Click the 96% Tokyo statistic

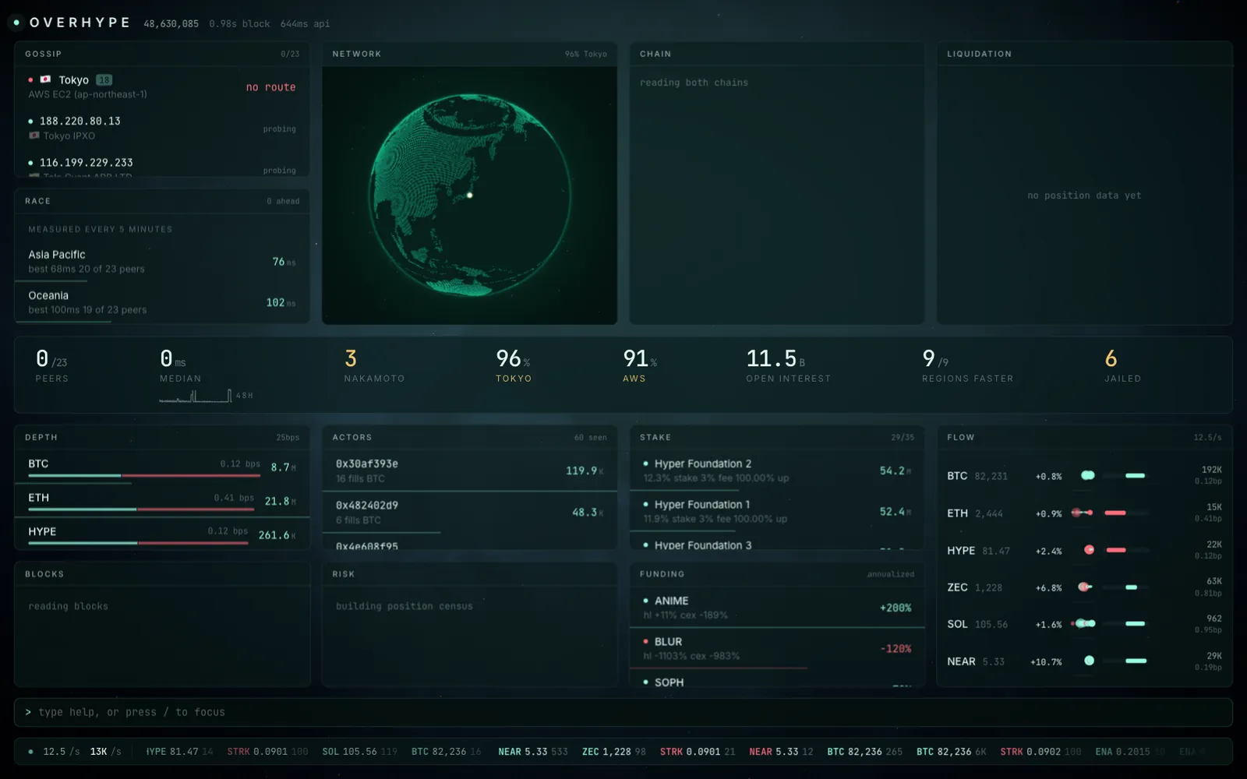point(514,366)
